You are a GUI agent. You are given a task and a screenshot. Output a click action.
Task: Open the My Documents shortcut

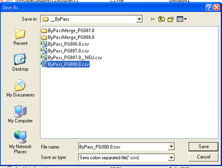tap(20, 88)
